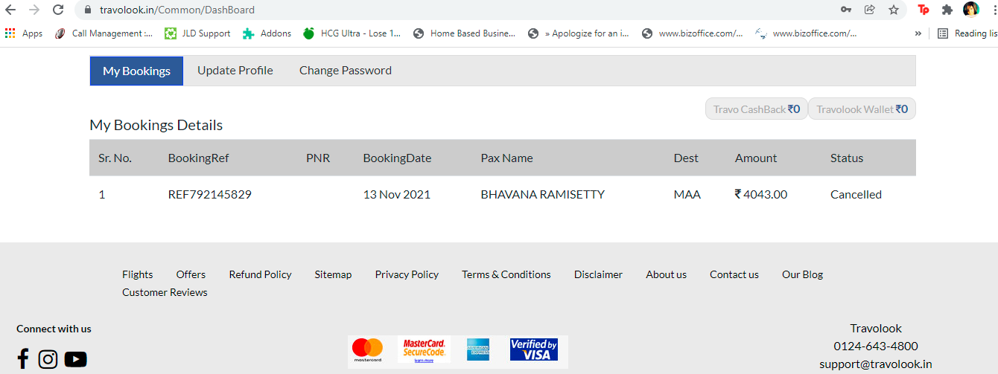The image size is (998, 374).
Task: Click the Customer Reviews link
Action: [x=165, y=292]
